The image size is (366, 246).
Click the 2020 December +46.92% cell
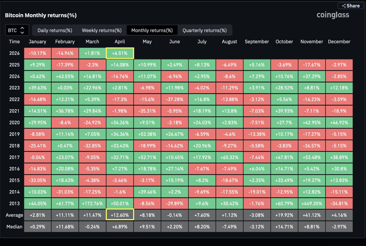[x=339, y=123]
